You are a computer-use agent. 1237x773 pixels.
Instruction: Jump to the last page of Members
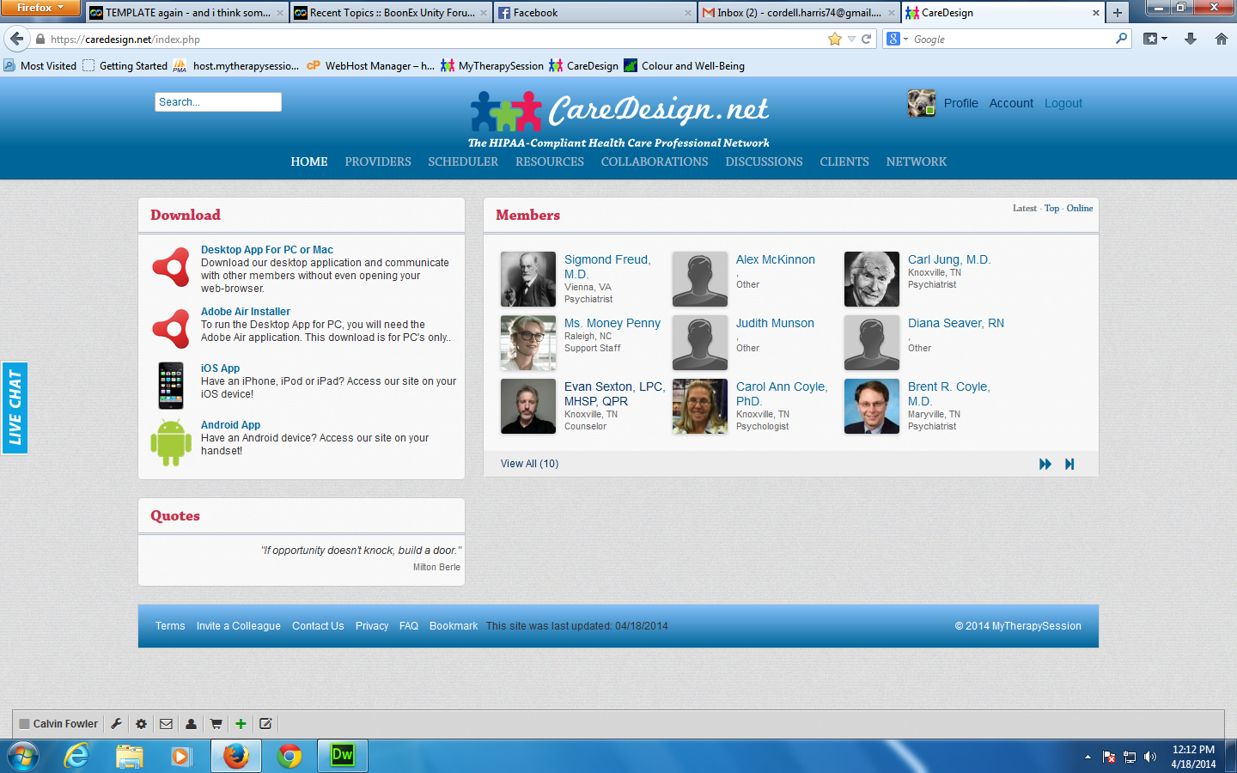click(1069, 464)
